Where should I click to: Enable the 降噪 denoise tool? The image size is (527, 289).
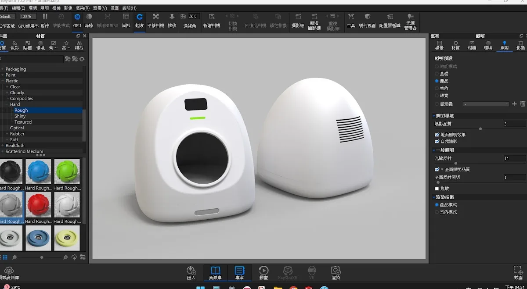click(x=89, y=20)
